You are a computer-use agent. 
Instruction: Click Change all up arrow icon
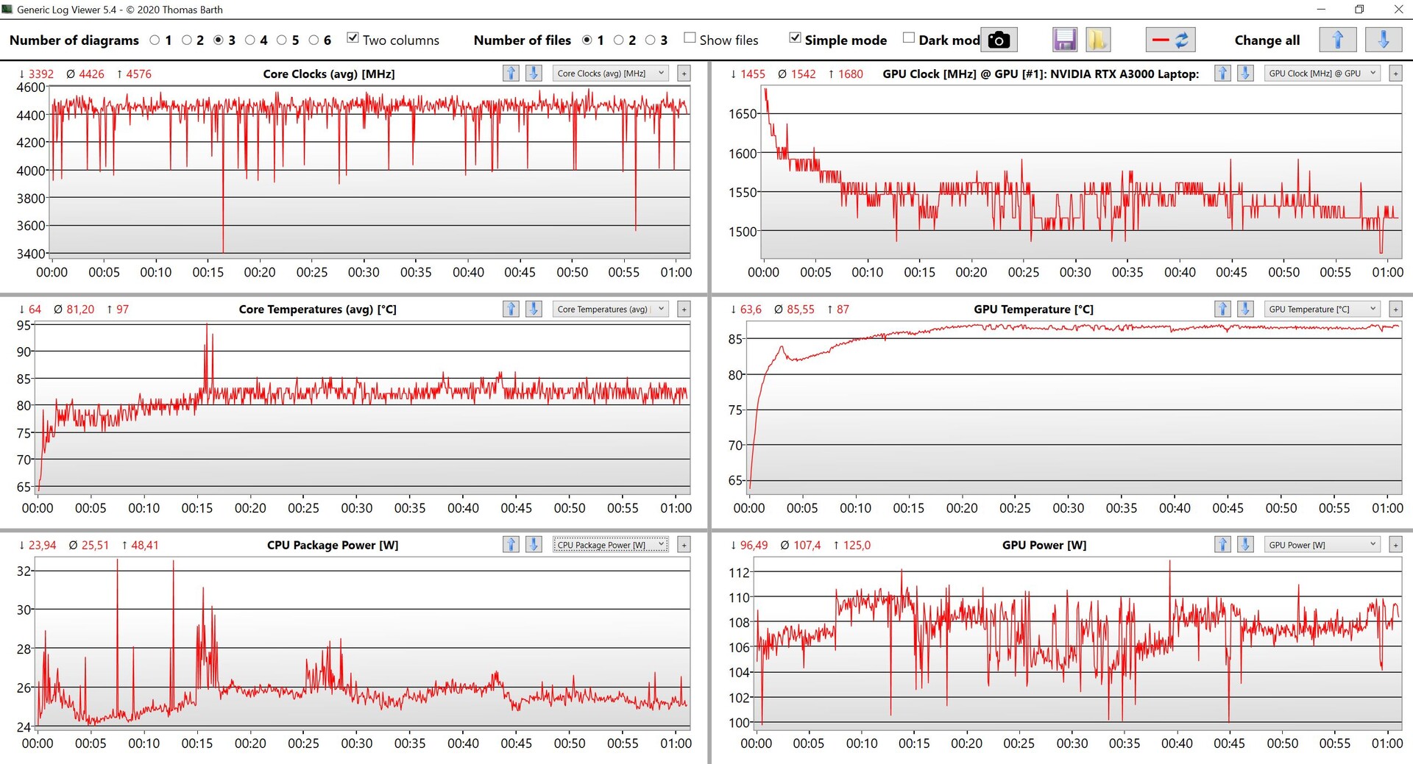[x=1338, y=40]
